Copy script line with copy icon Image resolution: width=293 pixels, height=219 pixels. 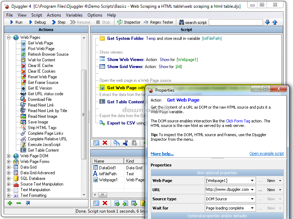coord(117,143)
